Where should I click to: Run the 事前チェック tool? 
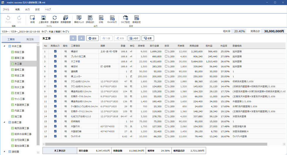pyautogui.click(x=79, y=18)
